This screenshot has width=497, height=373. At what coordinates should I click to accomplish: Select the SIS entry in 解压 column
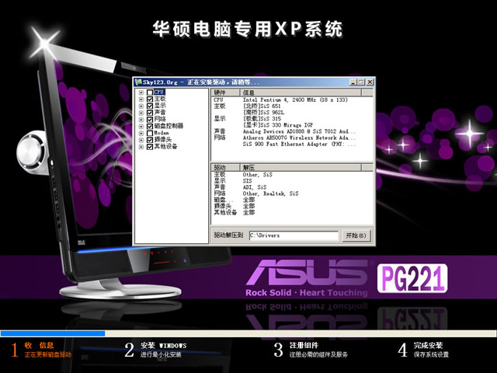point(247,181)
